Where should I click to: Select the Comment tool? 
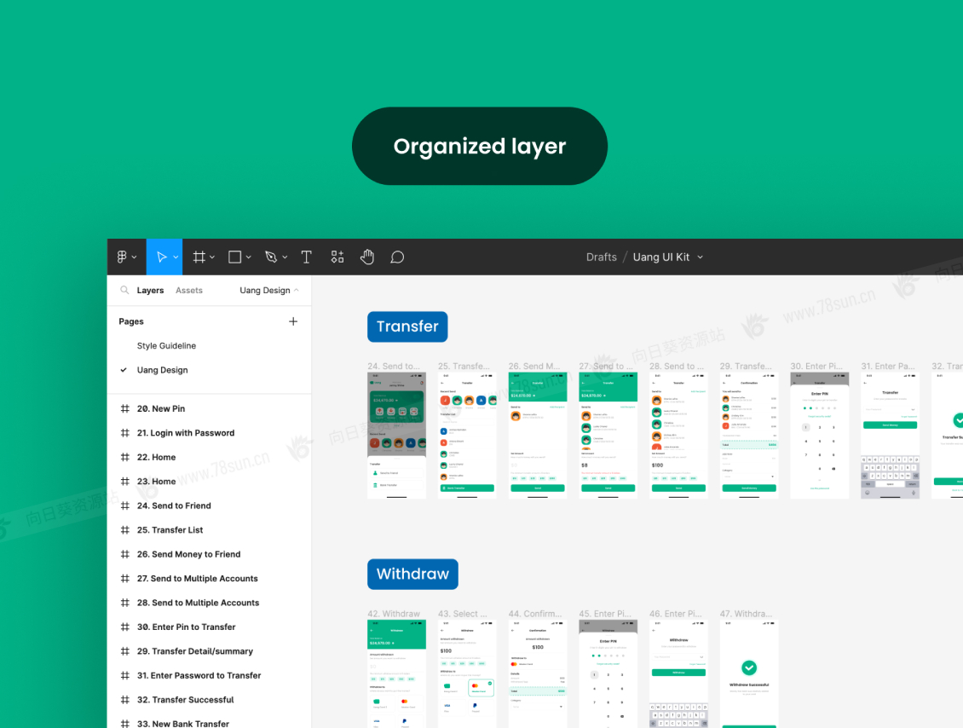[397, 257]
